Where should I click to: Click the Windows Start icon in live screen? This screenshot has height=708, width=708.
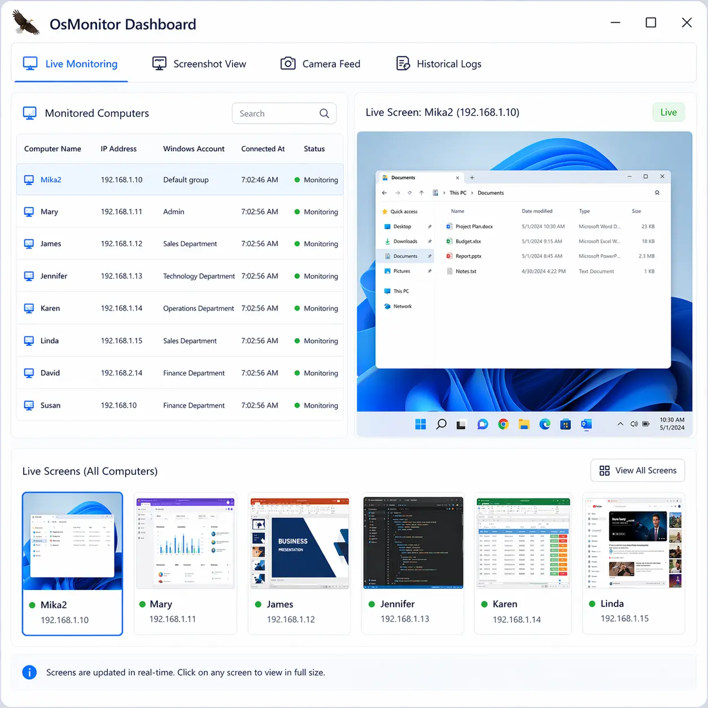point(421,424)
